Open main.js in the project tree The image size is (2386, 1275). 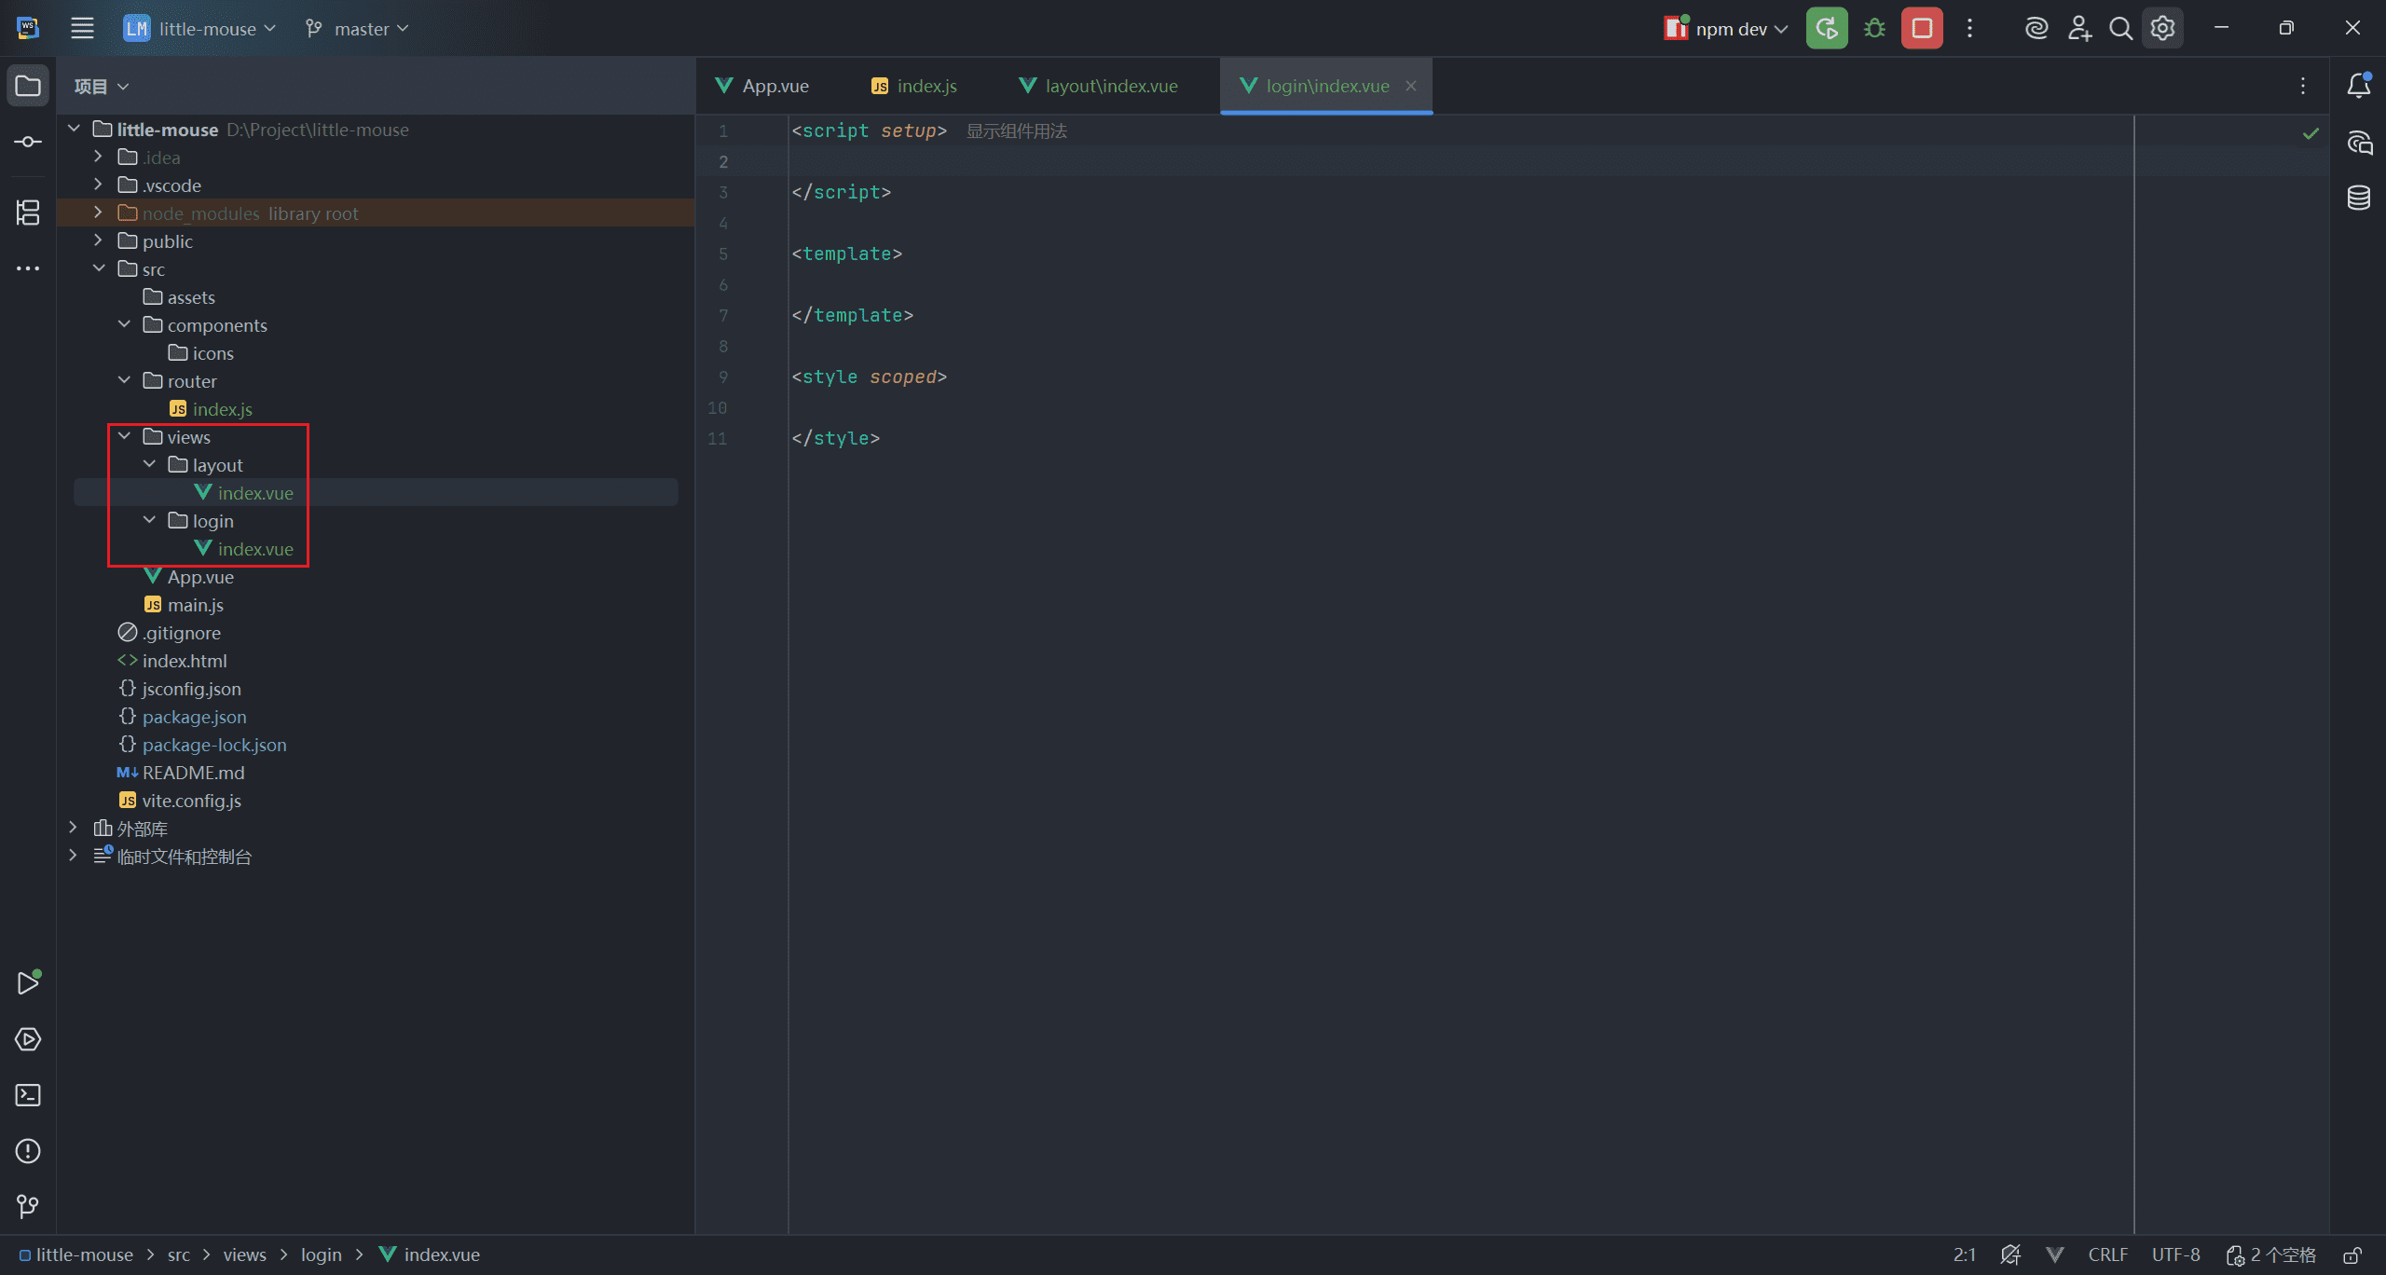pos(195,605)
